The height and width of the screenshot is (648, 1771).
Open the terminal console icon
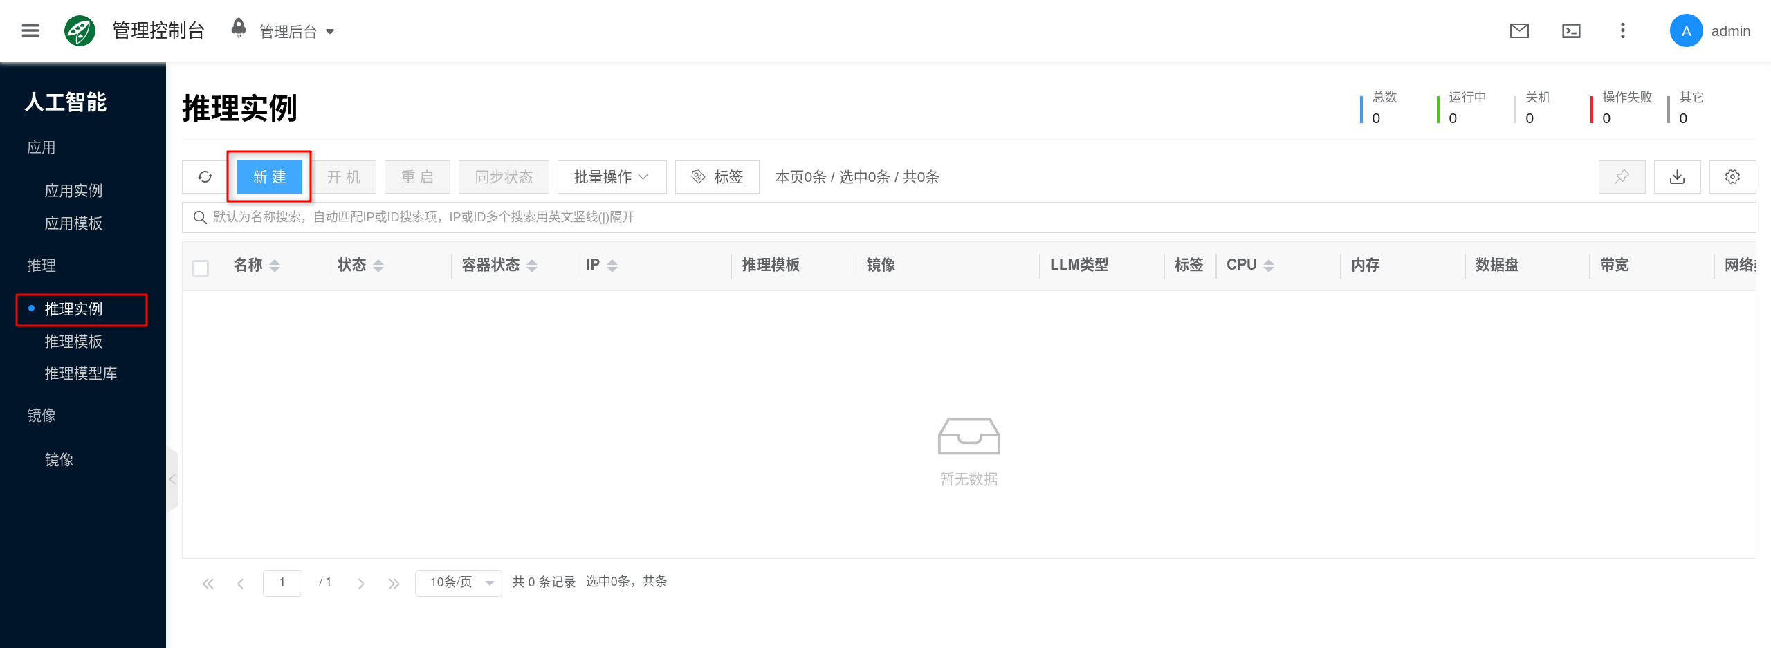pos(1571,30)
